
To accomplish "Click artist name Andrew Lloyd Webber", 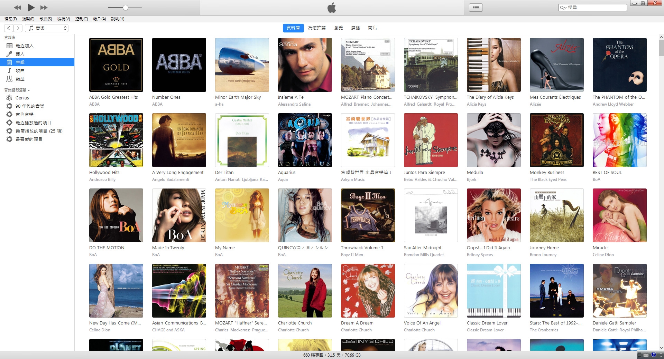I will pos(613,104).
